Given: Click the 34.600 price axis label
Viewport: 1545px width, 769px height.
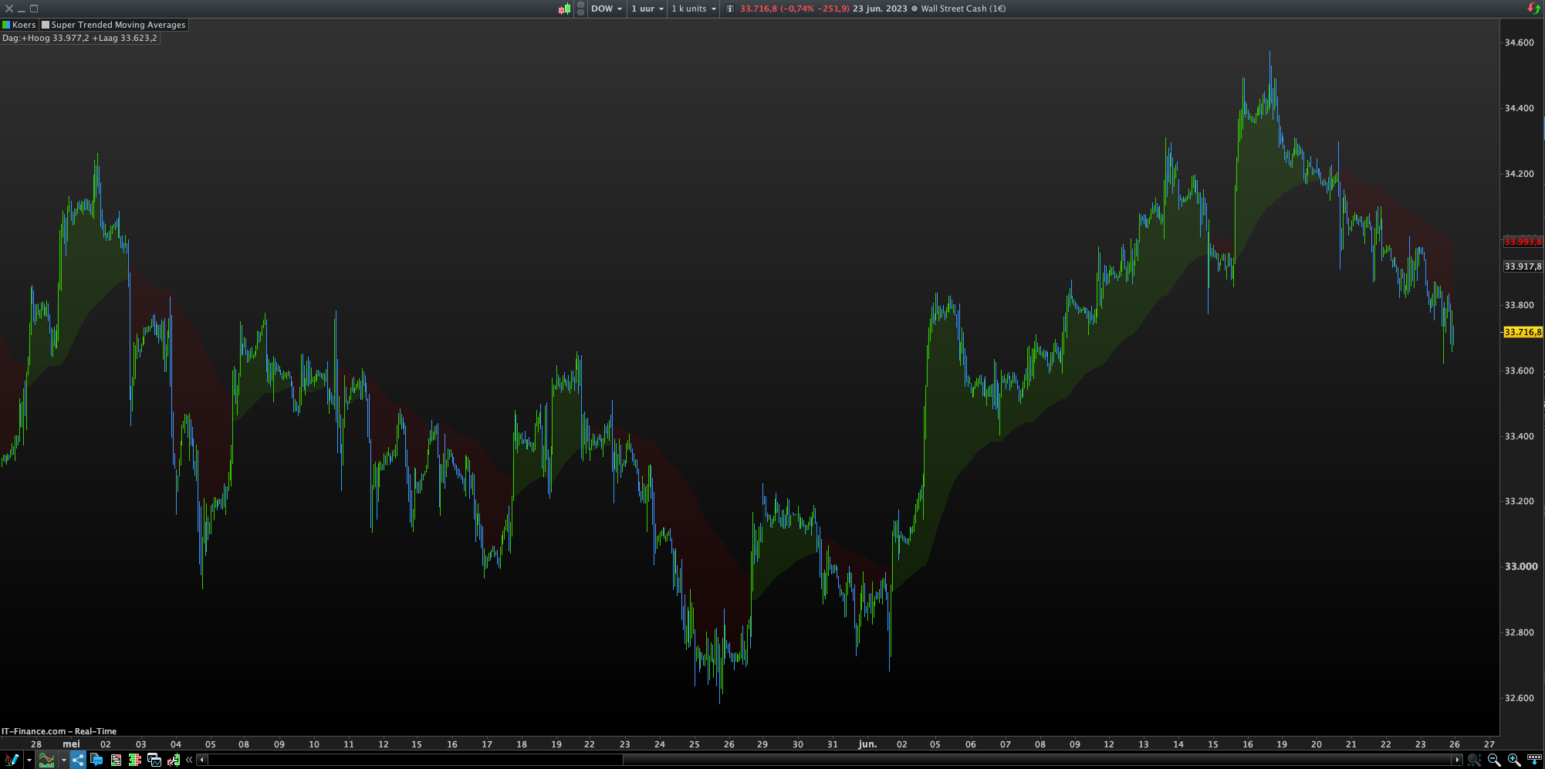Looking at the screenshot, I should pos(1520,42).
